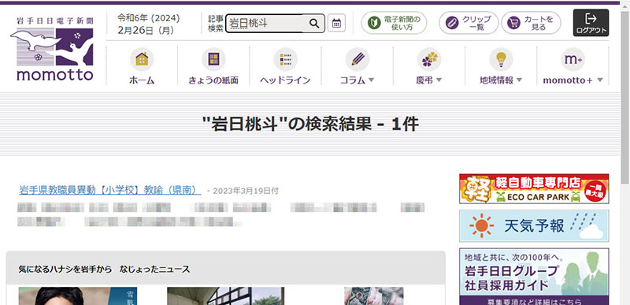This screenshot has height=305, width=630.
Task: Expand the 地域情報 dropdown arrow
Action: click(519, 80)
